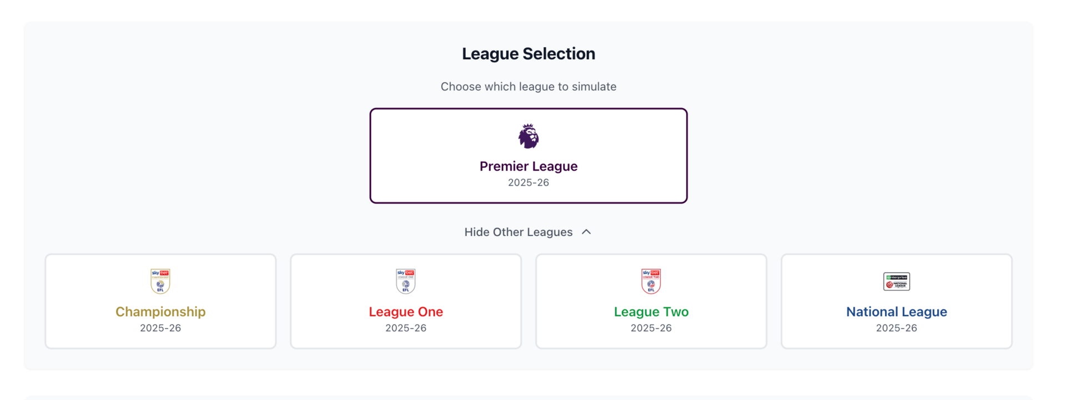Choose the National League title text
Screen dimensions: 1066x400
(897, 312)
